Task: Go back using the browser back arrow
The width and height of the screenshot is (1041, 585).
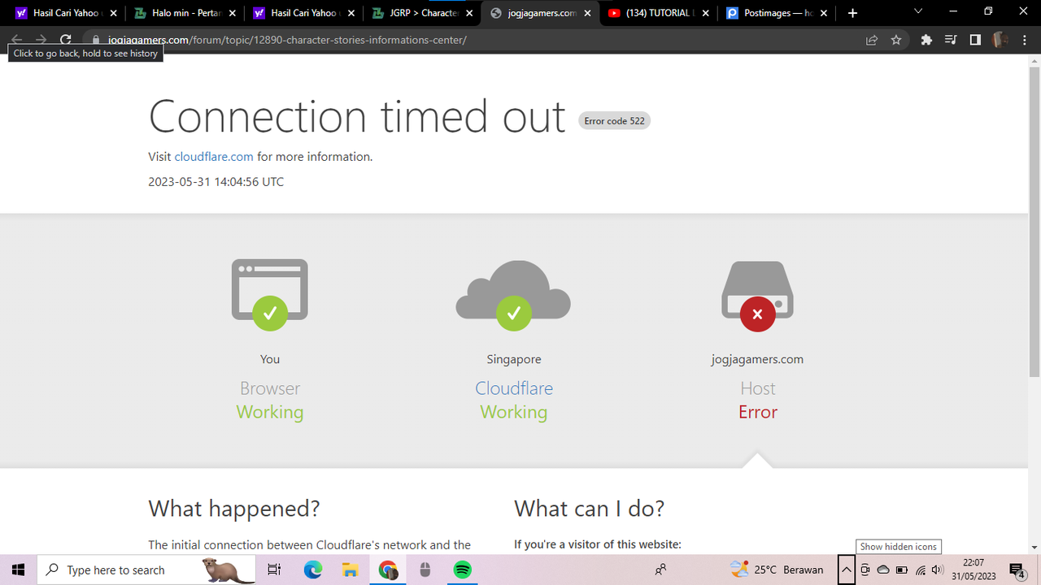Action: pos(17,39)
